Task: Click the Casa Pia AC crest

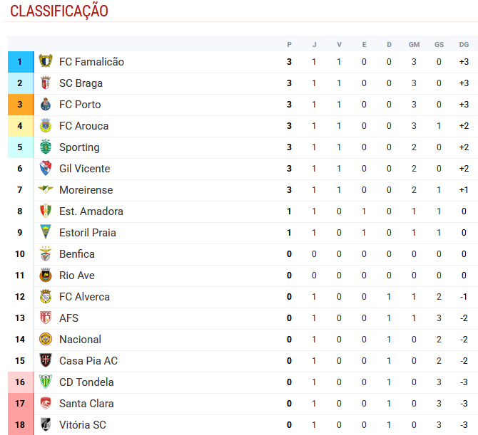Action: tap(46, 360)
